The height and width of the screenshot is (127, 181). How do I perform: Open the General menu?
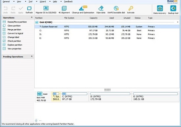click(6, 2)
